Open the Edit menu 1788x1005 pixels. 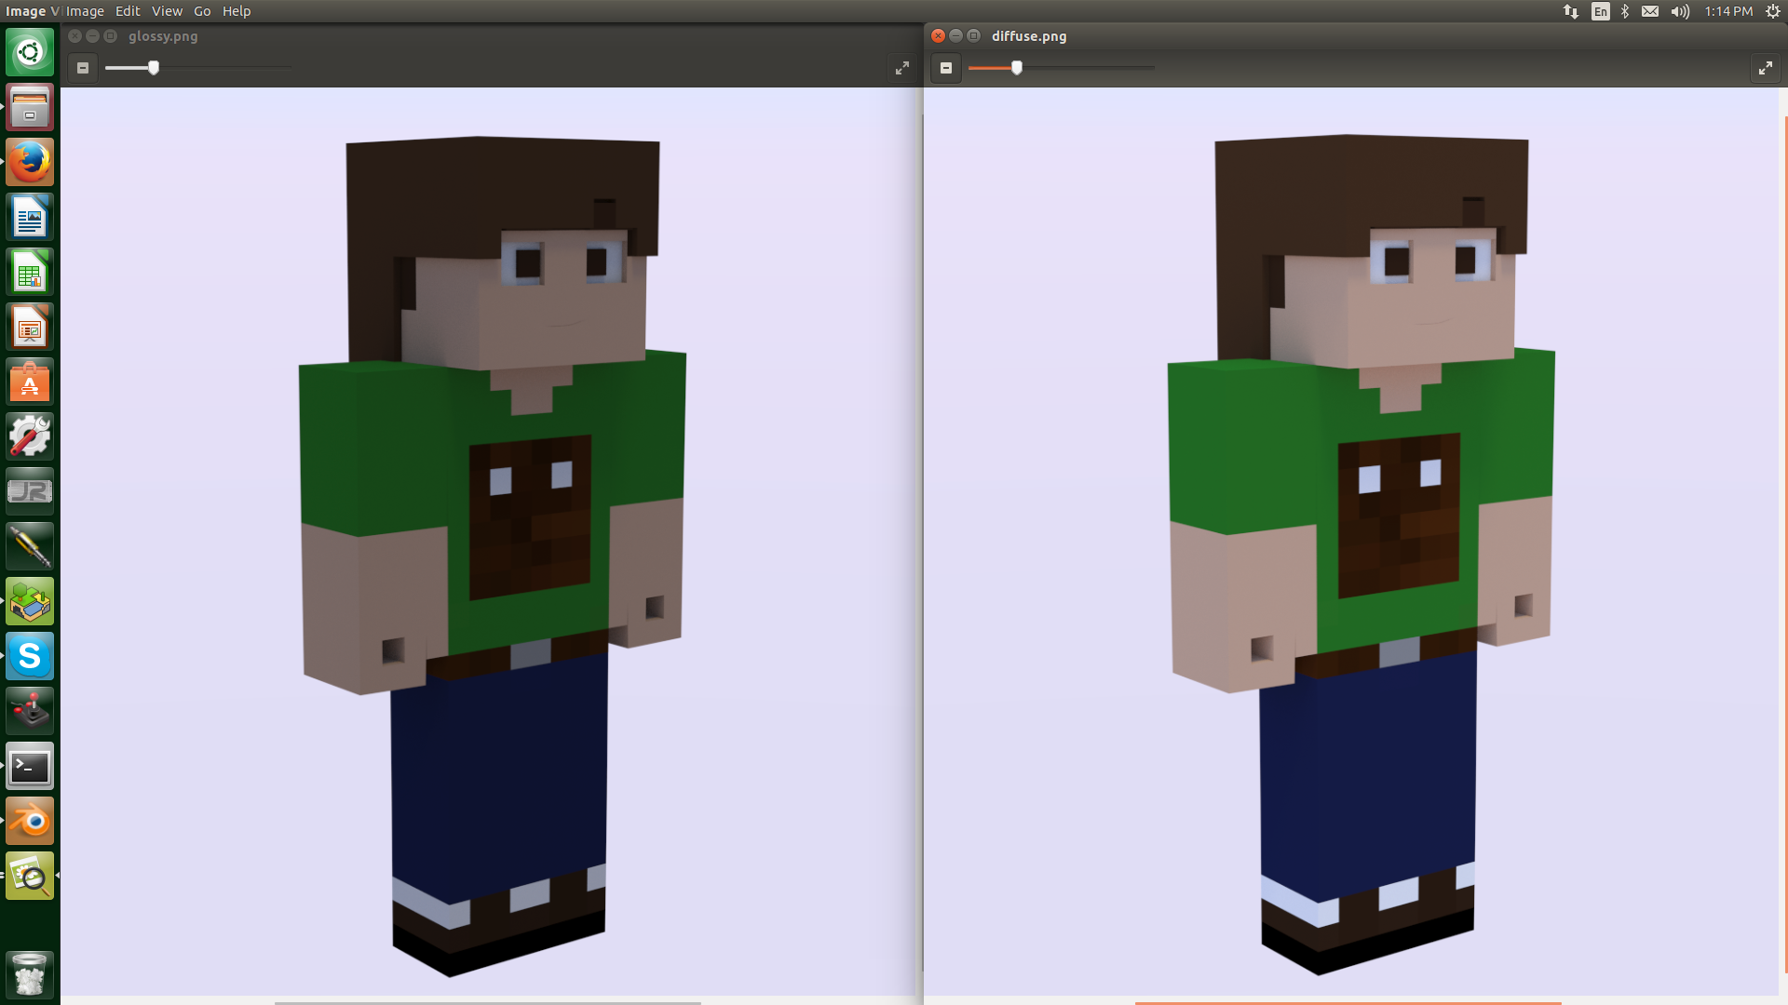(128, 11)
